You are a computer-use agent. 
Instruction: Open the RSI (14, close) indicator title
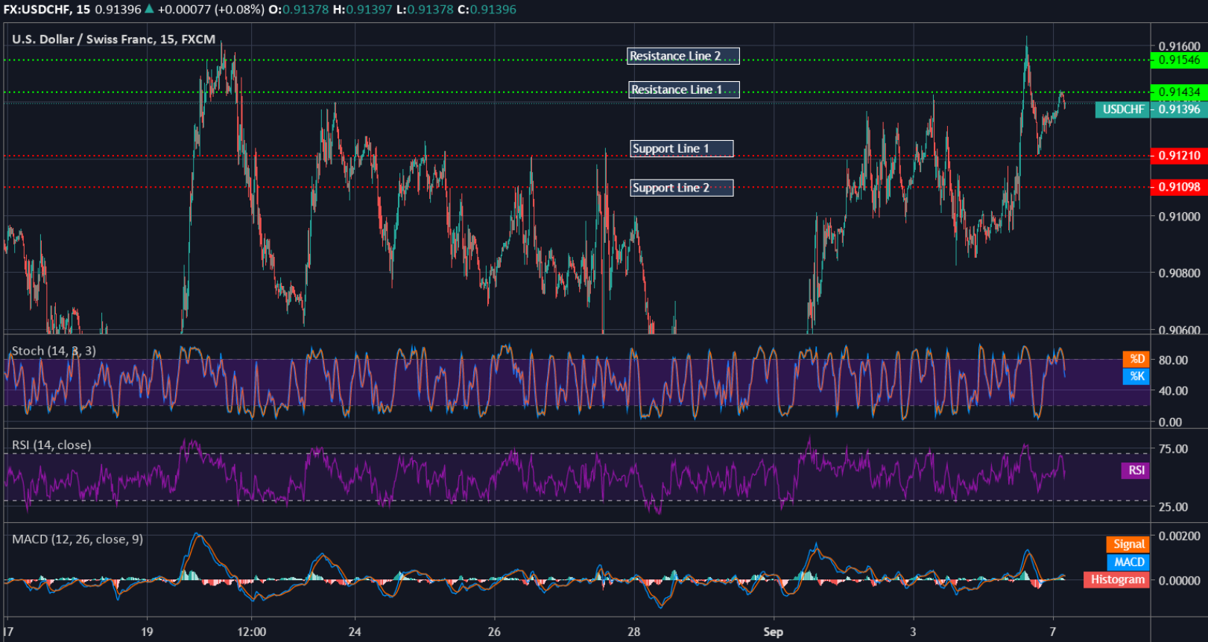(51, 445)
